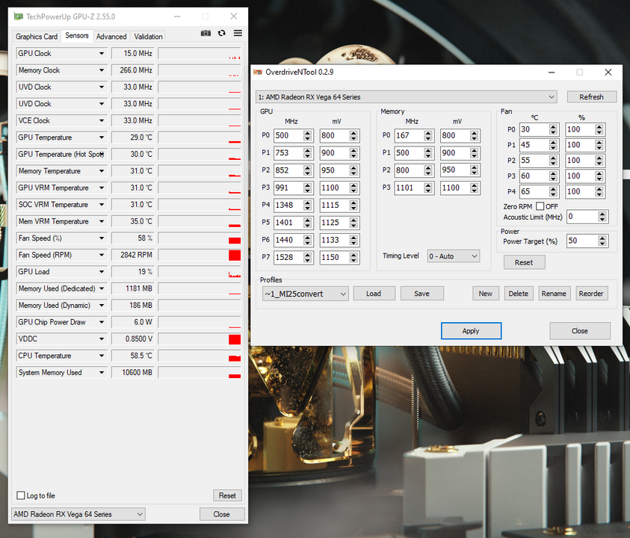Increase GPU P7 MHz with up arrow
Viewport: 630px width, 538px height.
point(308,254)
